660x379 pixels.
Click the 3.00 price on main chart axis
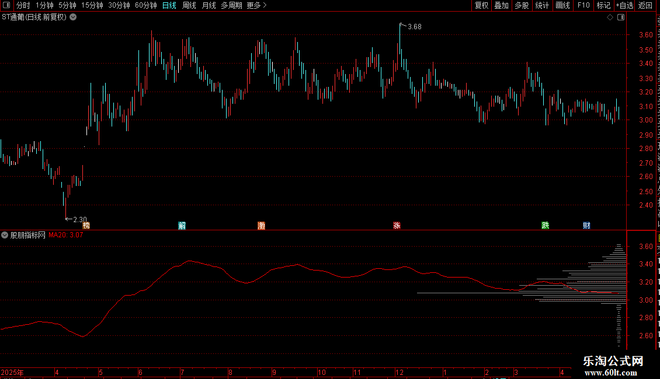pos(645,120)
